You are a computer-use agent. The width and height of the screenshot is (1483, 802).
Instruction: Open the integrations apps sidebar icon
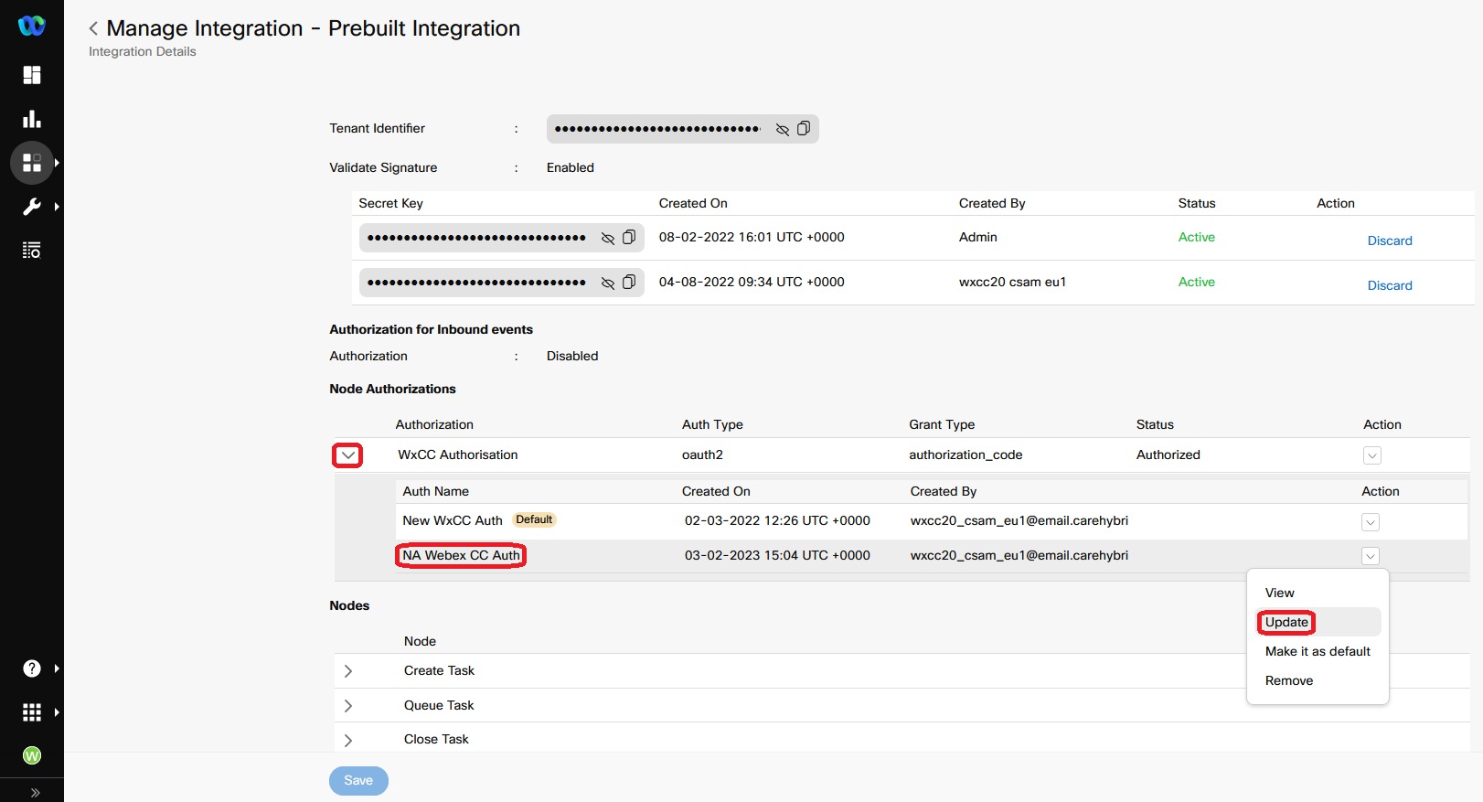32,163
